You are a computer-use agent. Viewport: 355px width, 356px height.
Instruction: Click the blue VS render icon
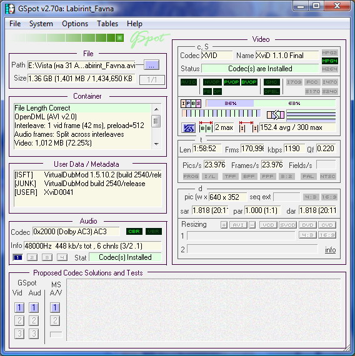[x=188, y=128]
